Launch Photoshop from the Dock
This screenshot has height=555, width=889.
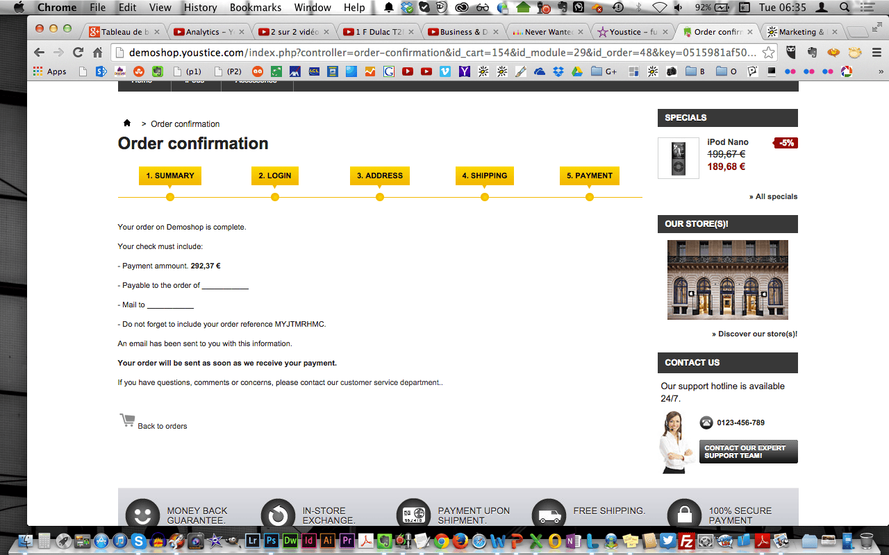pyautogui.click(x=272, y=540)
